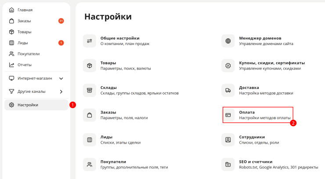Click text 'О компании, план продаж'
325x179 pixels.
coord(125,44)
